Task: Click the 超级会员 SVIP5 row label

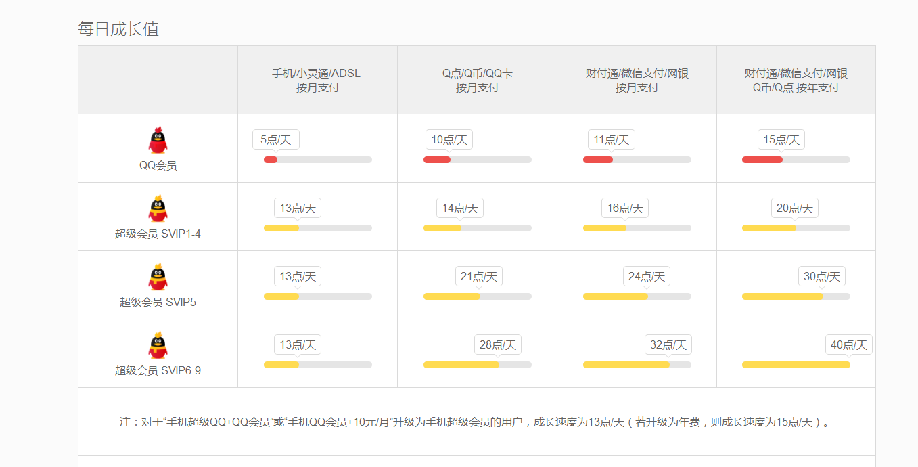Action: point(158,302)
